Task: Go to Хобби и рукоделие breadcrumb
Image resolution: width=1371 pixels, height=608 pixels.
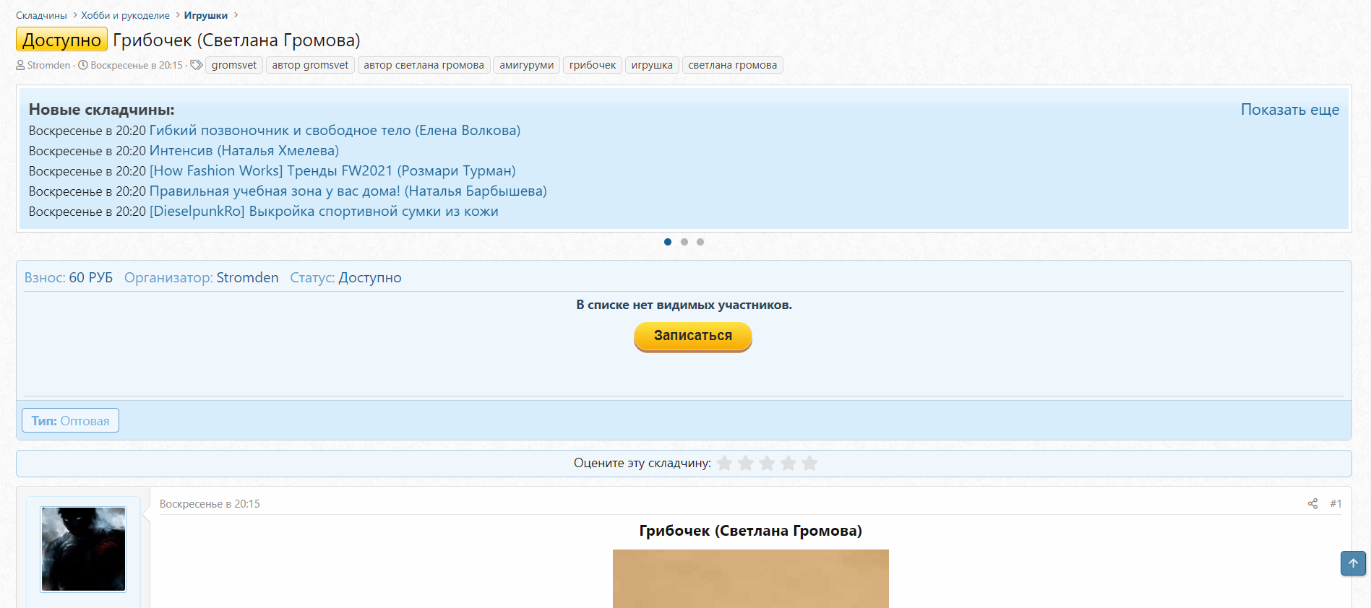Action: pyautogui.click(x=125, y=15)
